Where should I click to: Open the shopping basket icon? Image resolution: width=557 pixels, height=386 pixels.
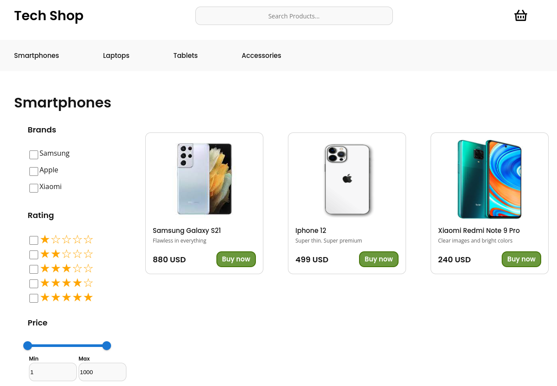pyautogui.click(x=520, y=15)
